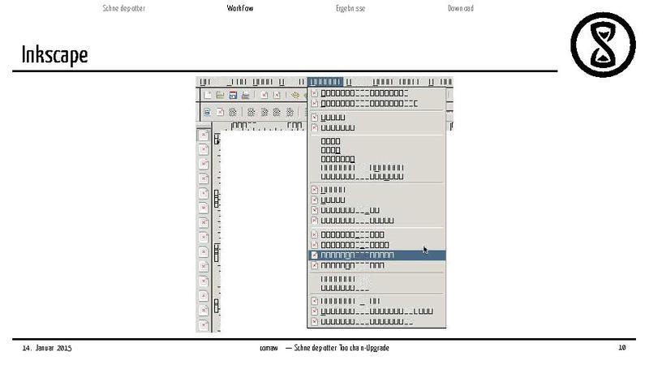Open the Workflow section in slide header
This screenshot has height=365, width=649.
pyautogui.click(x=240, y=8)
